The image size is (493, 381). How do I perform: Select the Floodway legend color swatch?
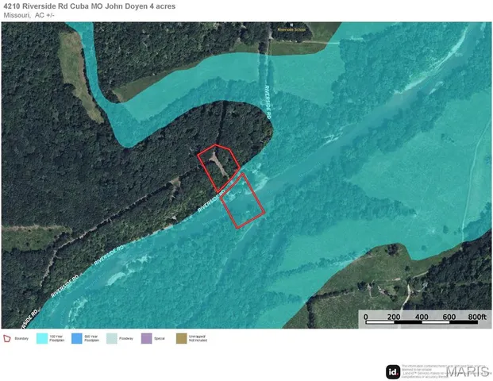[x=112, y=339]
